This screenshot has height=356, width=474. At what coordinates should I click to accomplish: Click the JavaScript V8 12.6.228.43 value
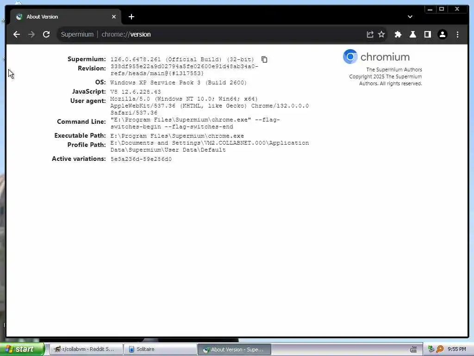click(136, 92)
